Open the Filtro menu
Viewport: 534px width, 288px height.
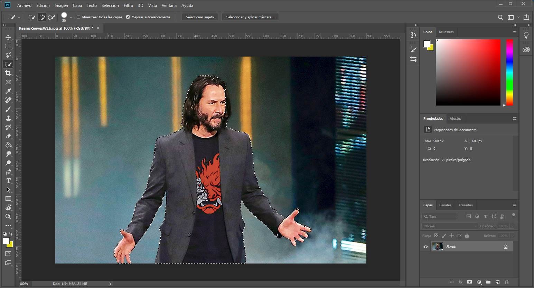(x=128, y=6)
